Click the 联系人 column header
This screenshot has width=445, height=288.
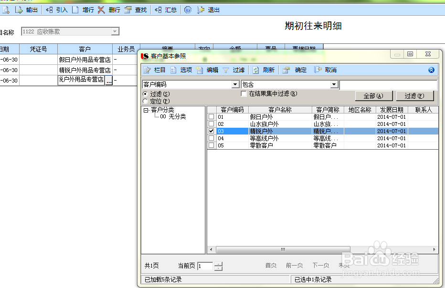pyautogui.click(x=423, y=110)
